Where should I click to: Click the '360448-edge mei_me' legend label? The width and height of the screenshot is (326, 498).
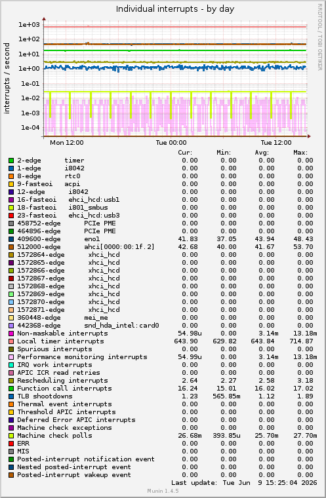coord(63,318)
